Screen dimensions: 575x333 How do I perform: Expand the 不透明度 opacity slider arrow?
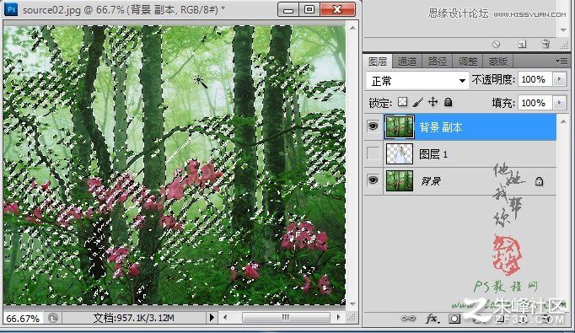click(x=560, y=79)
